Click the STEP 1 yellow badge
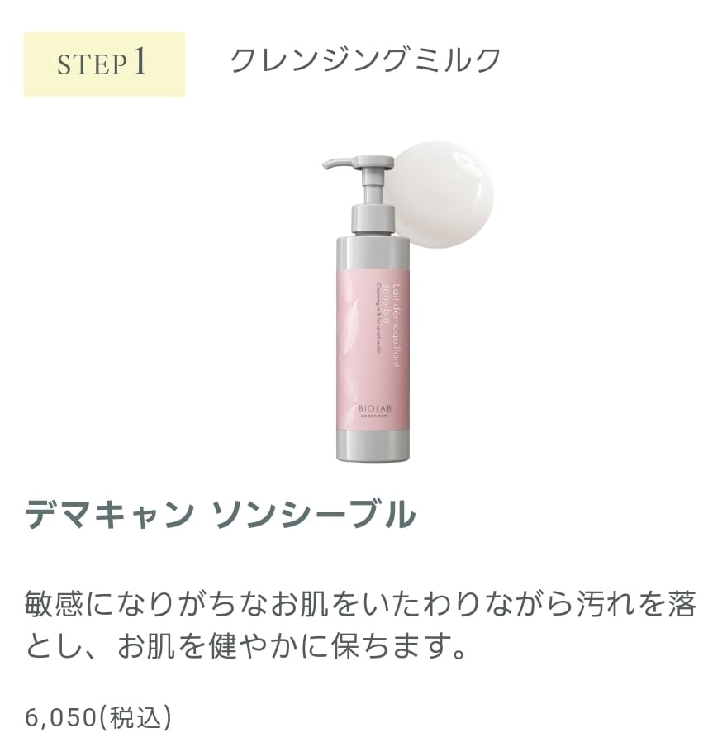727x747 pixels. (x=104, y=64)
